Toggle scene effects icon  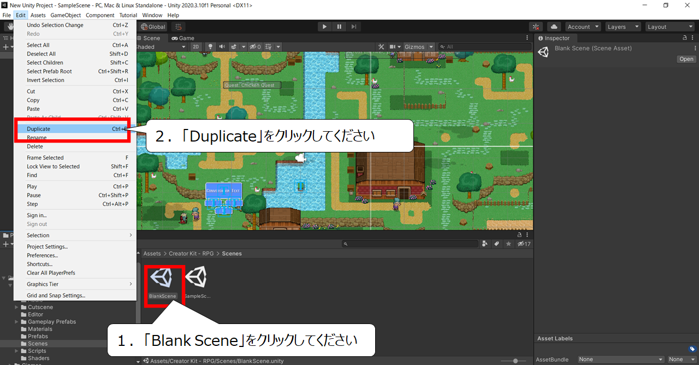(x=233, y=47)
